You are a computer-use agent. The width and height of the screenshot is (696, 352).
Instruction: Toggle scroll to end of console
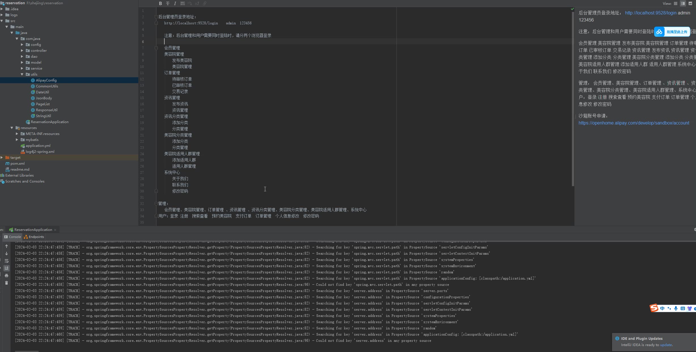coord(7,268)
